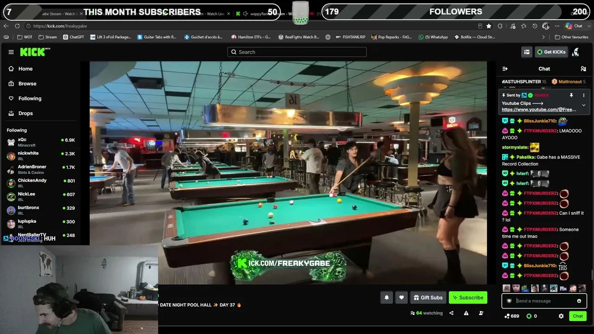Open the chat viewers list icon
594x334 pixels.
(583, 69)
